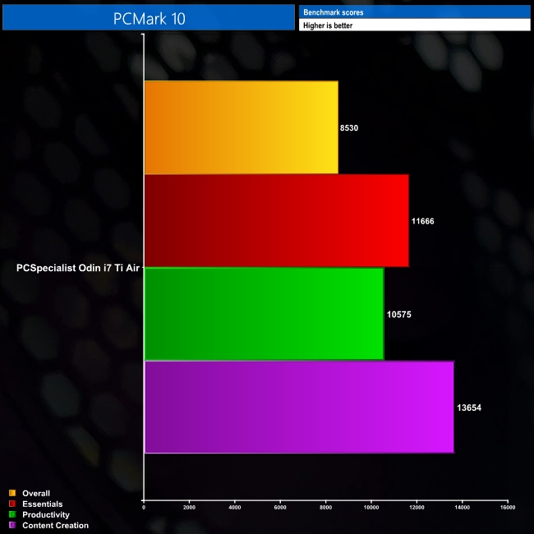Click the red Essentials score bar
The height and width of the screenshot is (534, 534).
point(277,221)
